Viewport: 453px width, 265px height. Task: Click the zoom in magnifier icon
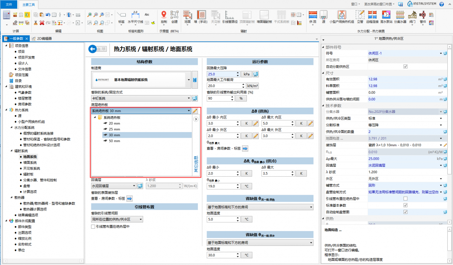90,15
